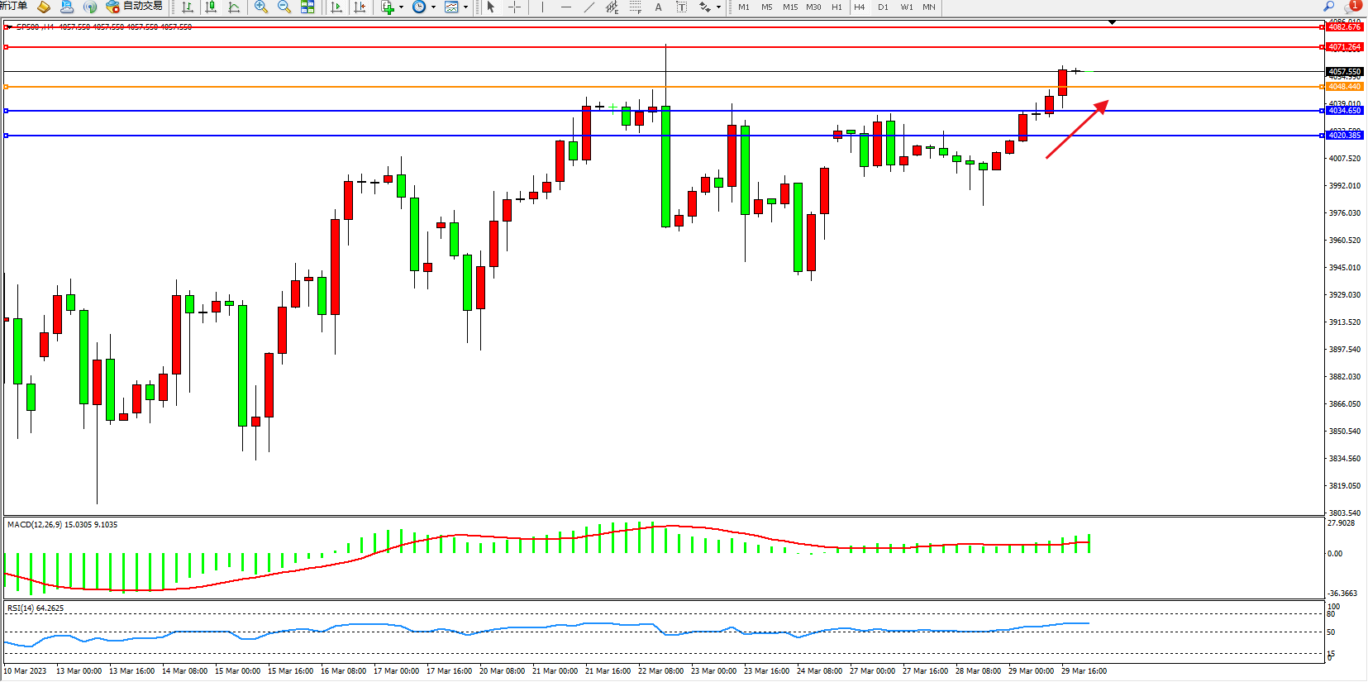Open the periodicity clock dropdown
The width and height of the screenshot is (1368, 682).
point(433,7)
